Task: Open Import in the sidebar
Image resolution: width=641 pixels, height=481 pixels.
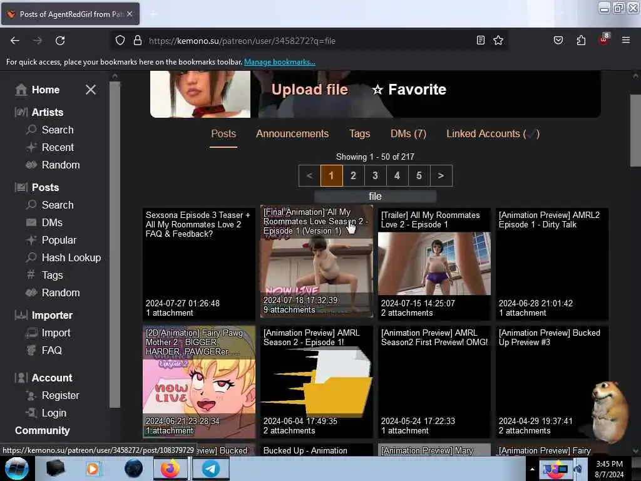Action: click(48, 333)
